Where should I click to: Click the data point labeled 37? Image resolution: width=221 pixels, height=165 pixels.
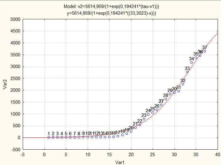click(x=205, y=51)
